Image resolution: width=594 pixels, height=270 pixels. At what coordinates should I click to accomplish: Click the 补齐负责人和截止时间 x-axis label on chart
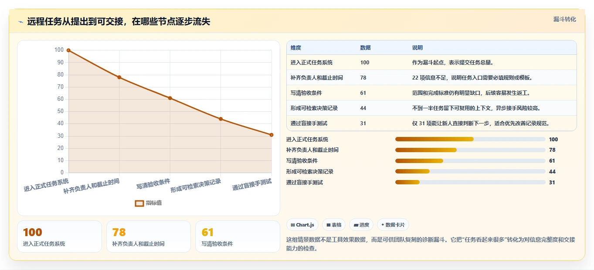(92, 186)
